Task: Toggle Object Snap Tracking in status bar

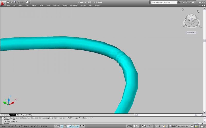Action: [71, 126]
